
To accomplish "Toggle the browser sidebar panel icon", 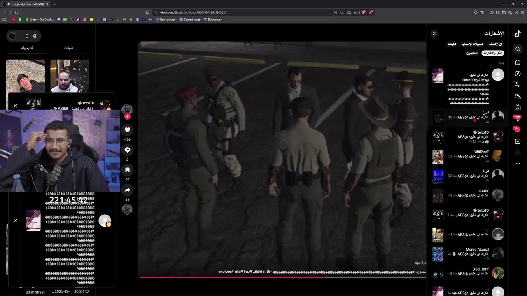I will [498, 12].
